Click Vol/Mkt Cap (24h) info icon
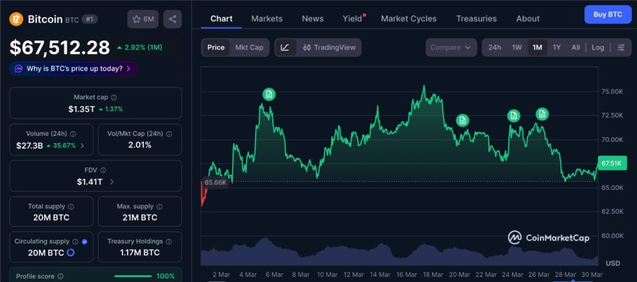The width and height of the screenshot is (637, 282). 169,134
